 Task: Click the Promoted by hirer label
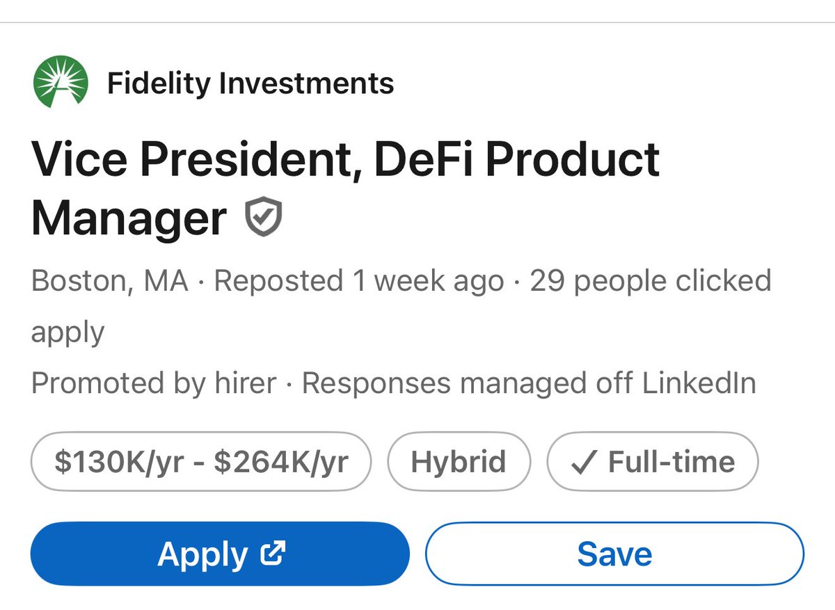(154, 383)
